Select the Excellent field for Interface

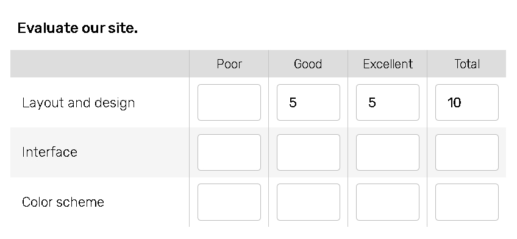pos(388,152)
